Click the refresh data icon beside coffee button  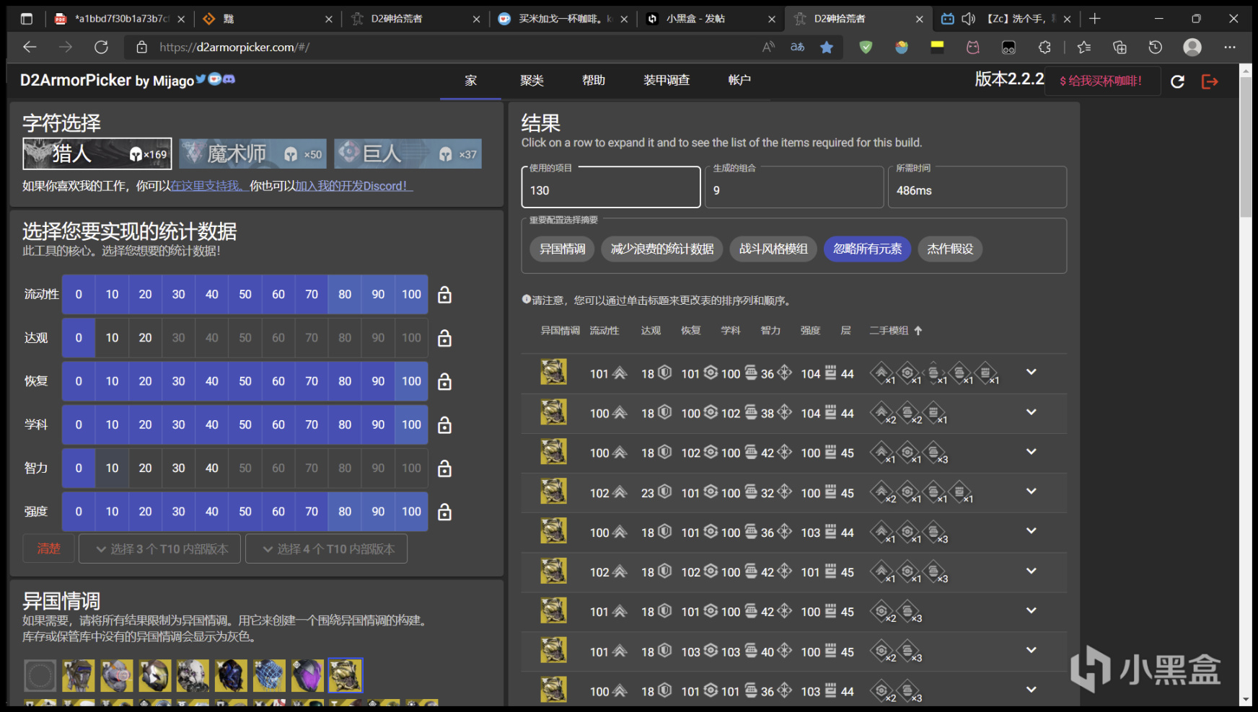click(x=1177, y=81)
